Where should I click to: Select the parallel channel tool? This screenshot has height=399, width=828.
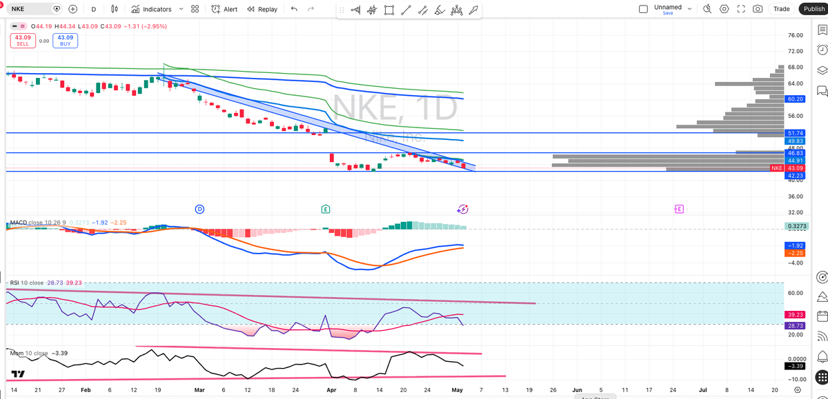423,10
